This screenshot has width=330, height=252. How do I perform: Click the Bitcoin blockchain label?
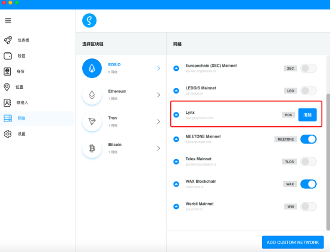tap(115, 145)
